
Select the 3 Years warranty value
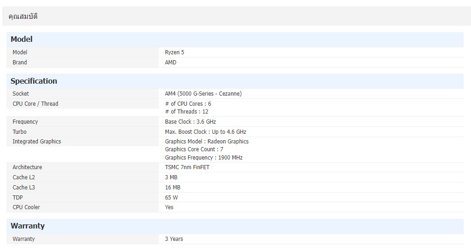click(174, 239)
